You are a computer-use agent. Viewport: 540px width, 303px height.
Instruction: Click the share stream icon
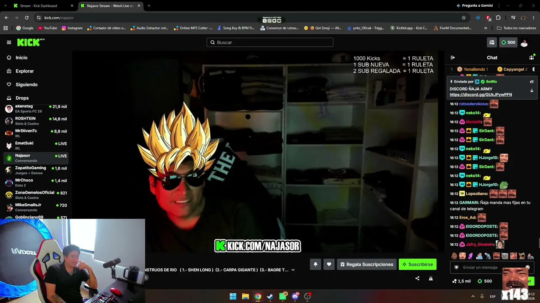pos(417,278)
